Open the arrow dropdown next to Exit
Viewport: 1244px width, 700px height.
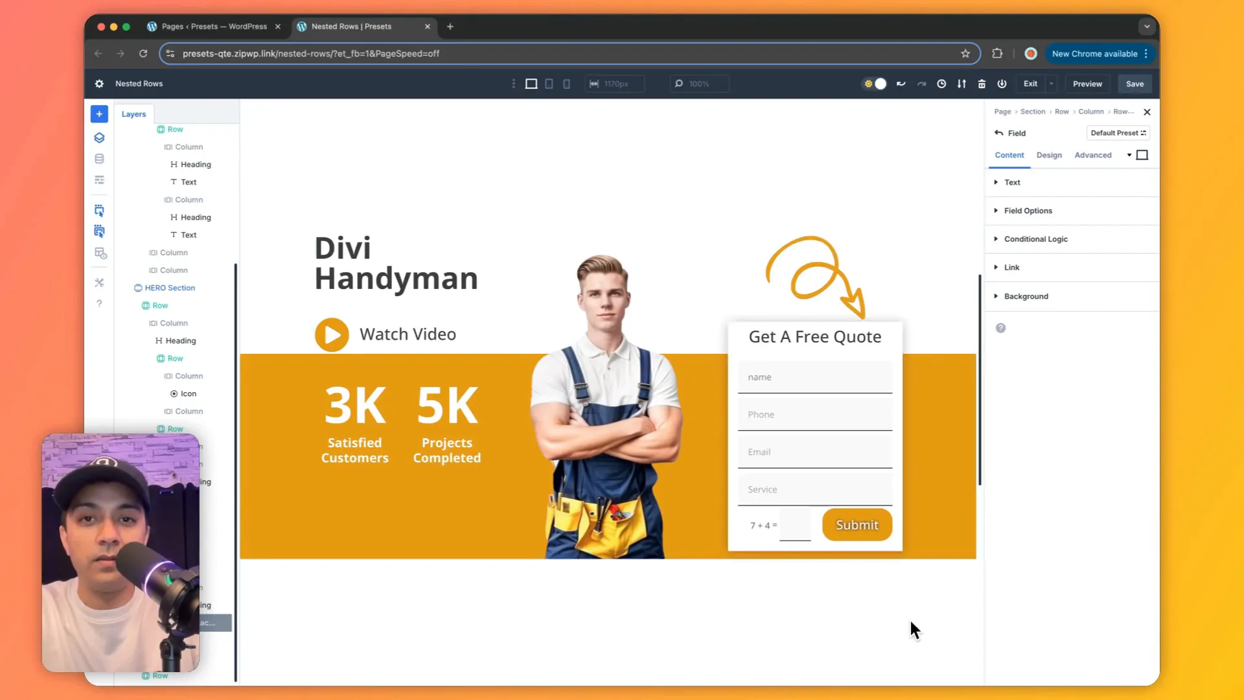point(1051,84)
